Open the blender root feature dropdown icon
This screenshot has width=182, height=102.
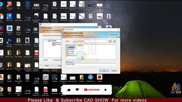(x=50, y=41)
